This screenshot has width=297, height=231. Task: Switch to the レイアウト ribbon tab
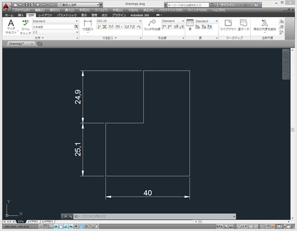click(x=45, y=15)
